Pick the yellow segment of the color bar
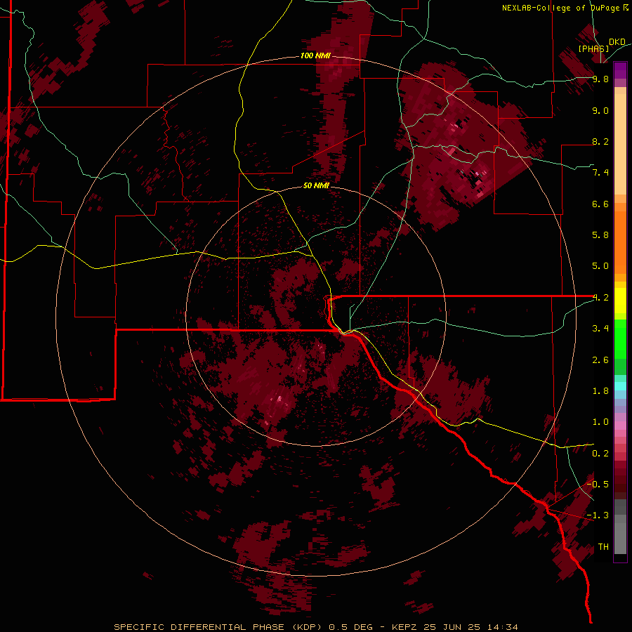 click(620, 301)
